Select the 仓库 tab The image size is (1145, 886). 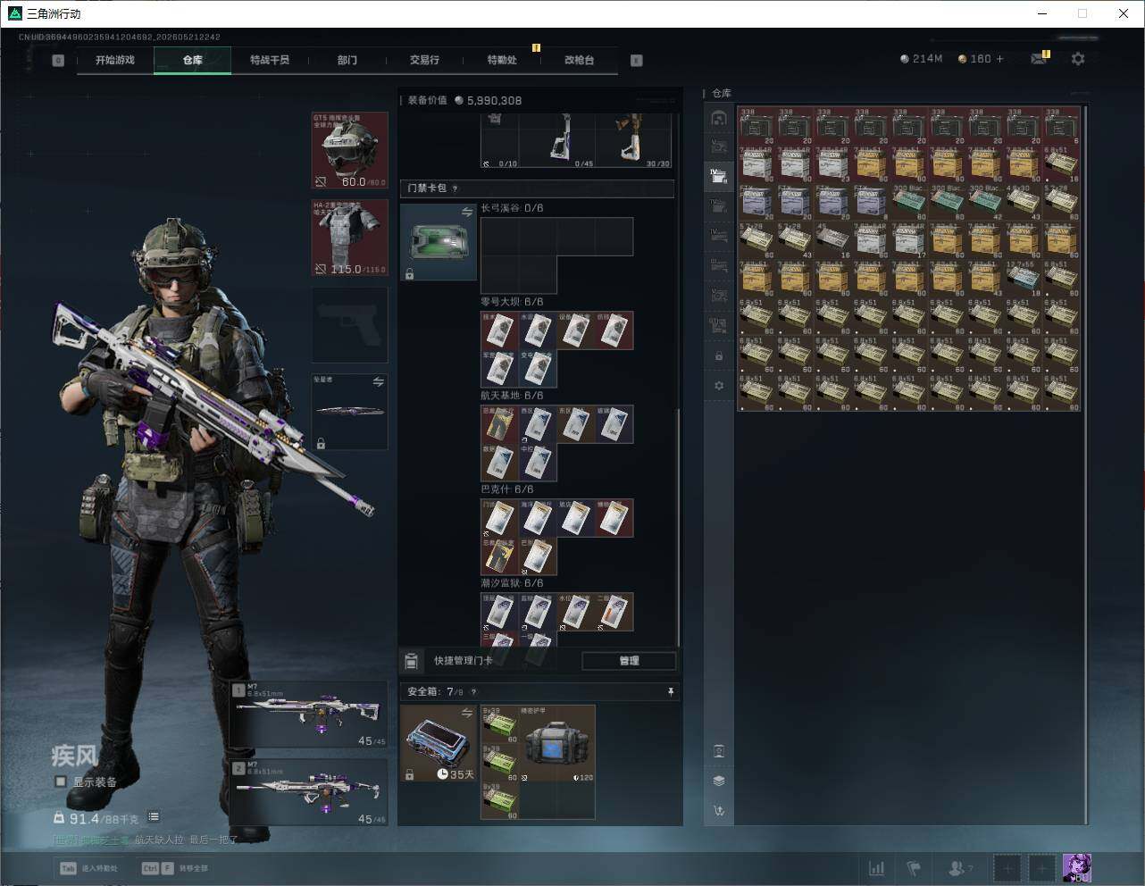[x=193, y=60]
